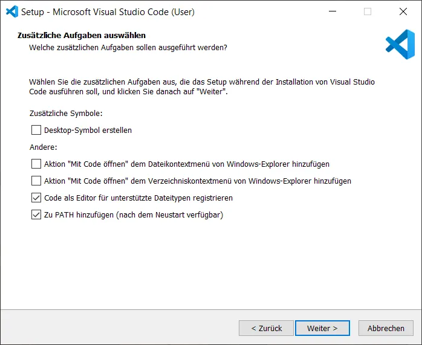Click the Setup window title text
This screenshot has width=422, height=345.
tap(108, 11)
